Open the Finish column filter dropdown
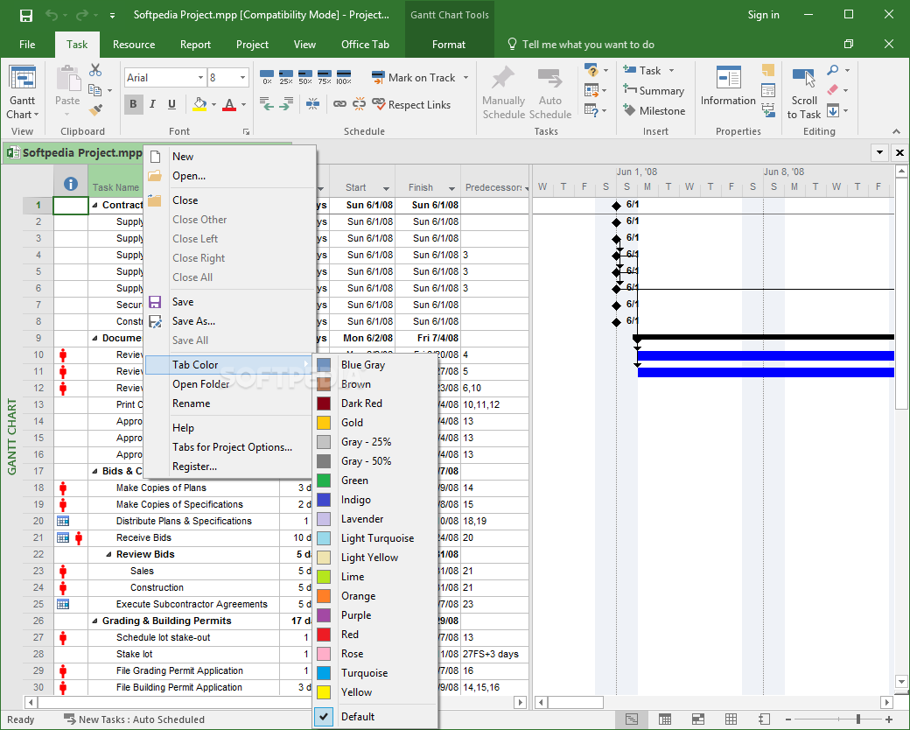This screenshot has height=730, width=910. 451,188
